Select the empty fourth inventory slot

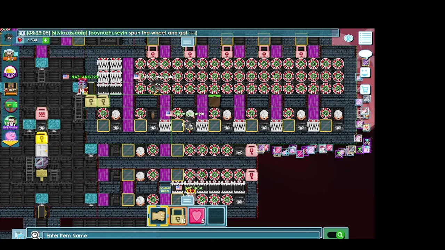click(x=216, y=216)
